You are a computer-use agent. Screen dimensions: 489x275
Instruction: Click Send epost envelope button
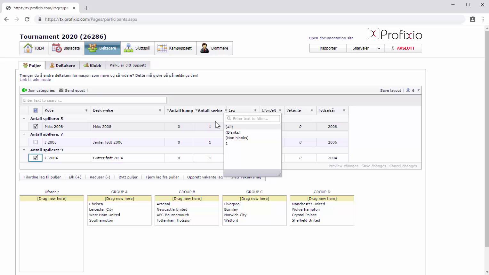click(72, 90)
